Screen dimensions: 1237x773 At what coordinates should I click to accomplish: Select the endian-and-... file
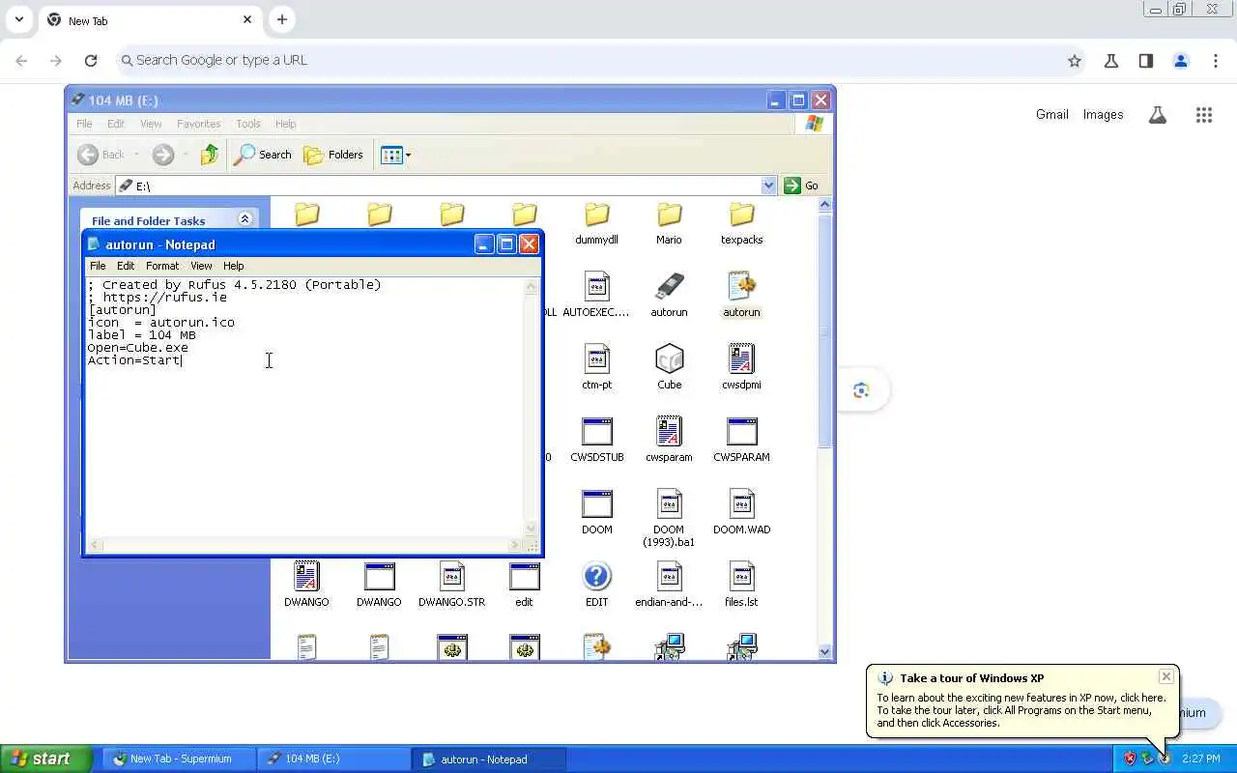point(669,585)
